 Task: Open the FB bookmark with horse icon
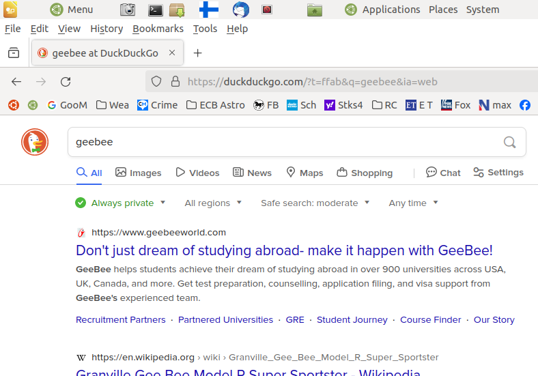(x=266, y=105)
